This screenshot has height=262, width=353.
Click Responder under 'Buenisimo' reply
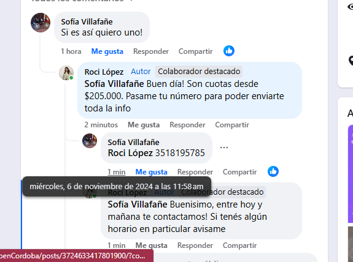195,245
